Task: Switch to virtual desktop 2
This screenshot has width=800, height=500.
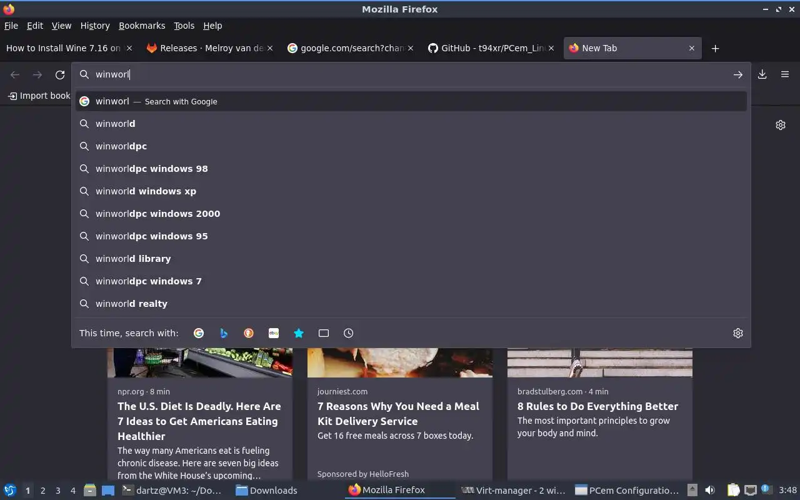Action: (42, 491)
